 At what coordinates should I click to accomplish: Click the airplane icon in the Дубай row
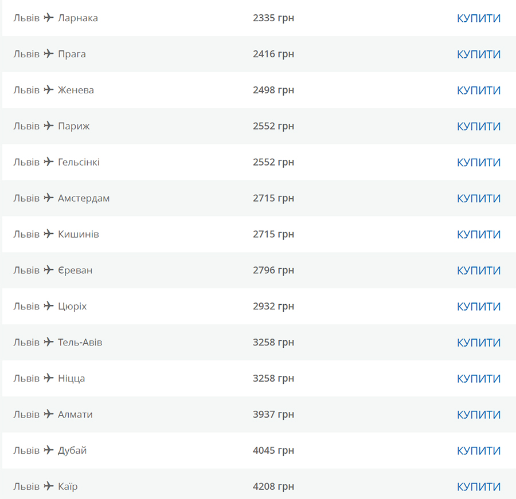tap(49, 450)
